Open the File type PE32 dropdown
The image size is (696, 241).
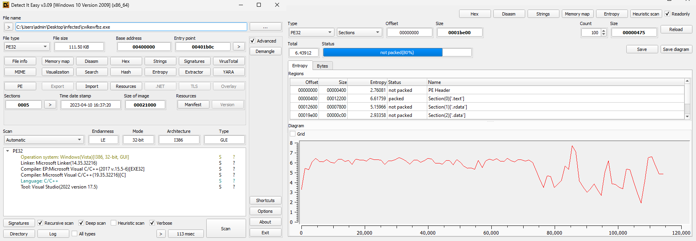pos(26,47)
